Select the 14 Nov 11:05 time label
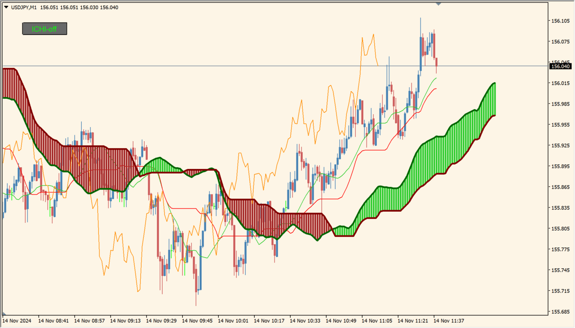Screen dimensions: 575x328 (377, 321)
